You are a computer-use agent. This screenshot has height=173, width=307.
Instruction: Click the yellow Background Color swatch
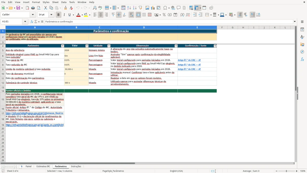click(x=86, y=15)
